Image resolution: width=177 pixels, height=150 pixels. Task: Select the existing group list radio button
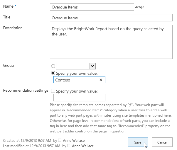point(53,66)
